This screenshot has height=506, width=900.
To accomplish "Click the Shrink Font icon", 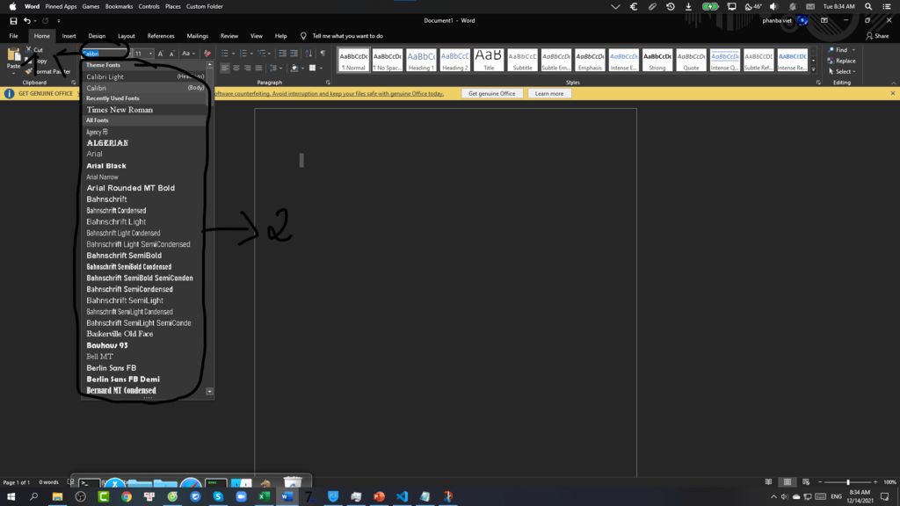I will point(171,54).
